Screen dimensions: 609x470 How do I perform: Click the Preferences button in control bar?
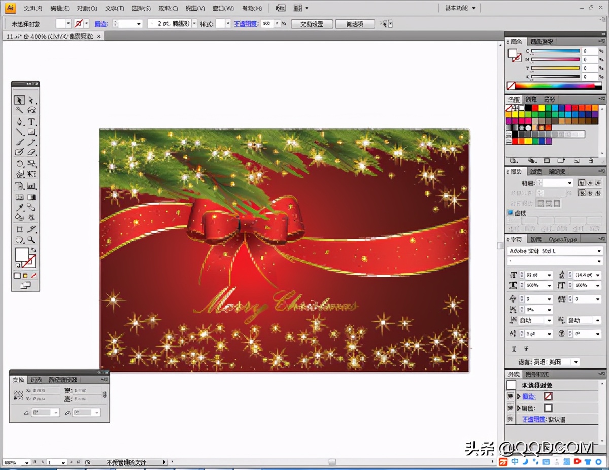[355, 24]
